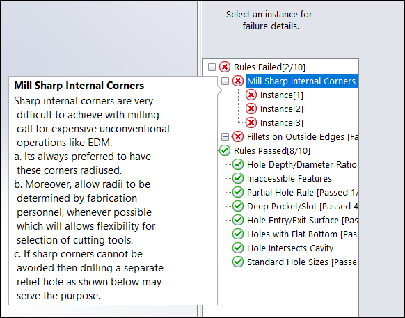
Task: Click red X icon beside Instance[1]
Action: click(251, 95)
